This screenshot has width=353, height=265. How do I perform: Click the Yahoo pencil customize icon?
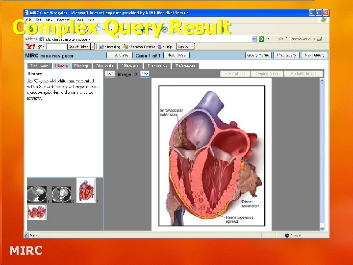[x=40, y=47]
